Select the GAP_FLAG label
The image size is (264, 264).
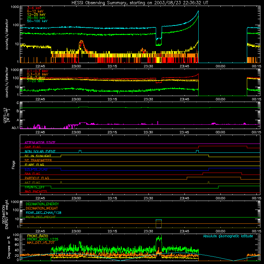click(32, 147)
